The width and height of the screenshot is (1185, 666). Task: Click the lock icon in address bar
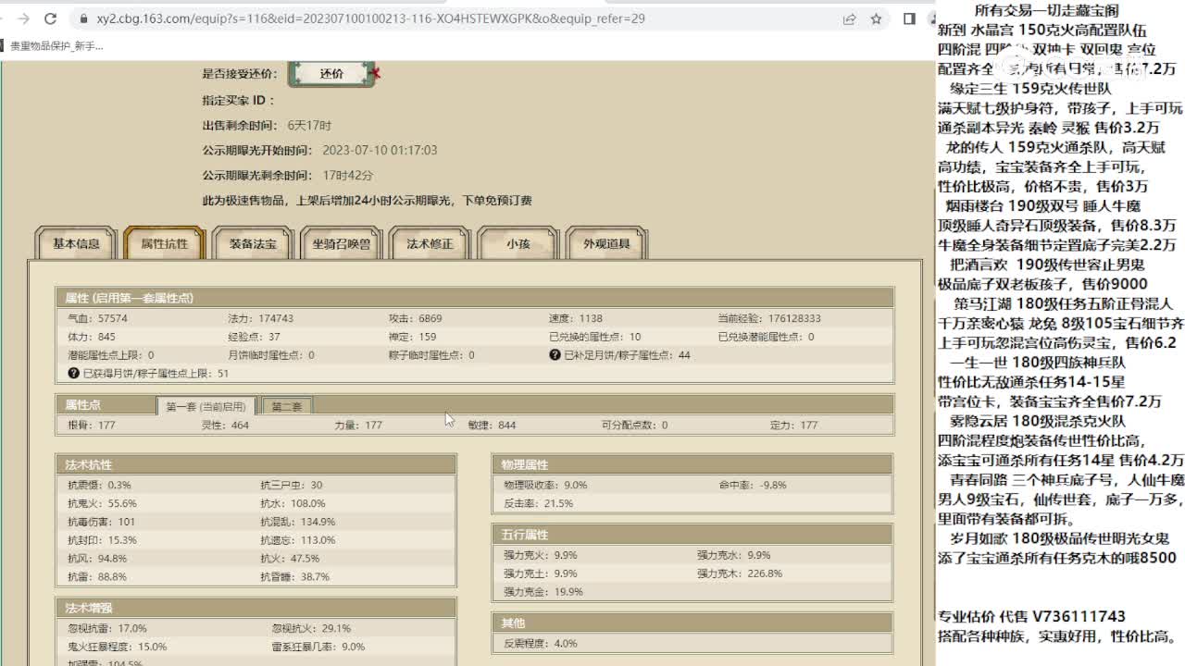83,18
